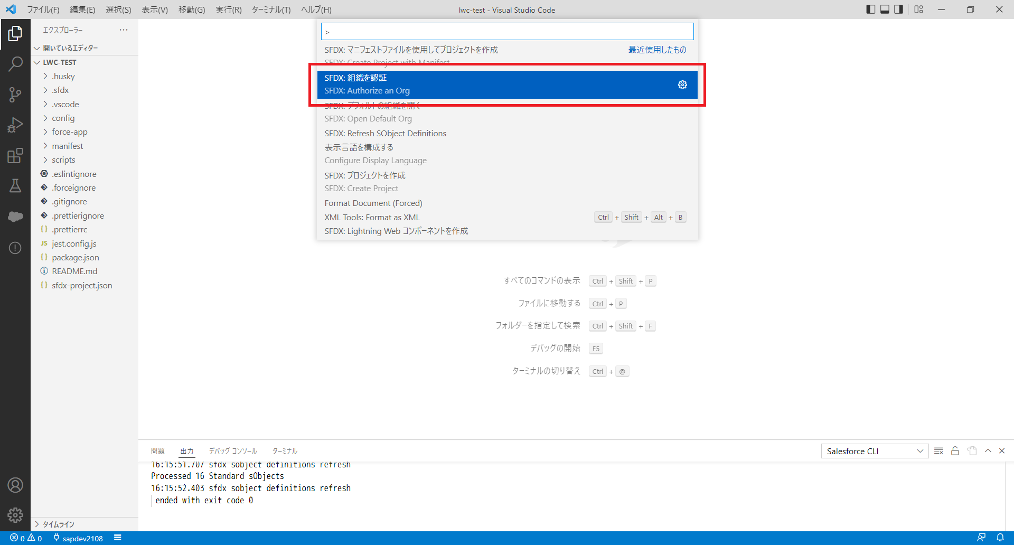Click the gear on SFDX: Authorize an Org

(x=682, y=84)
